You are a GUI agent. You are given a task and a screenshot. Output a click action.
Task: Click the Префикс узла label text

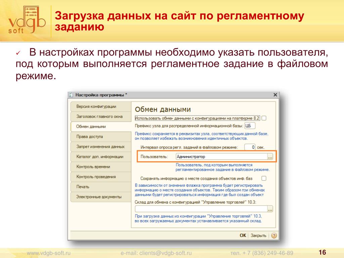(189, 126)
